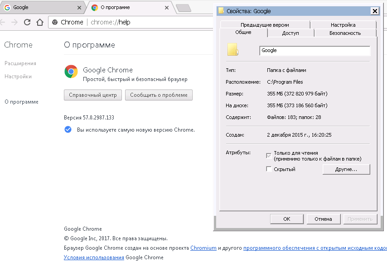
Task: Click the address bar showing chrome://help
Action: 131,22
